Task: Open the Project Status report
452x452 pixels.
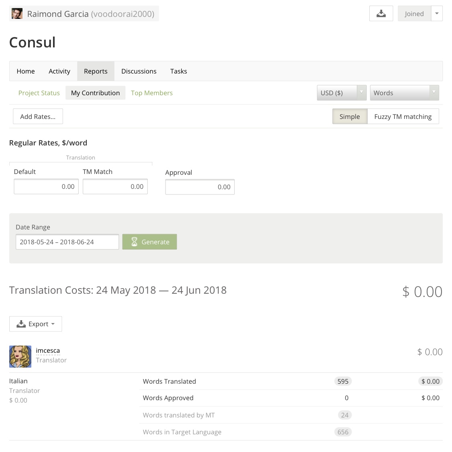Action: point(39,93)
